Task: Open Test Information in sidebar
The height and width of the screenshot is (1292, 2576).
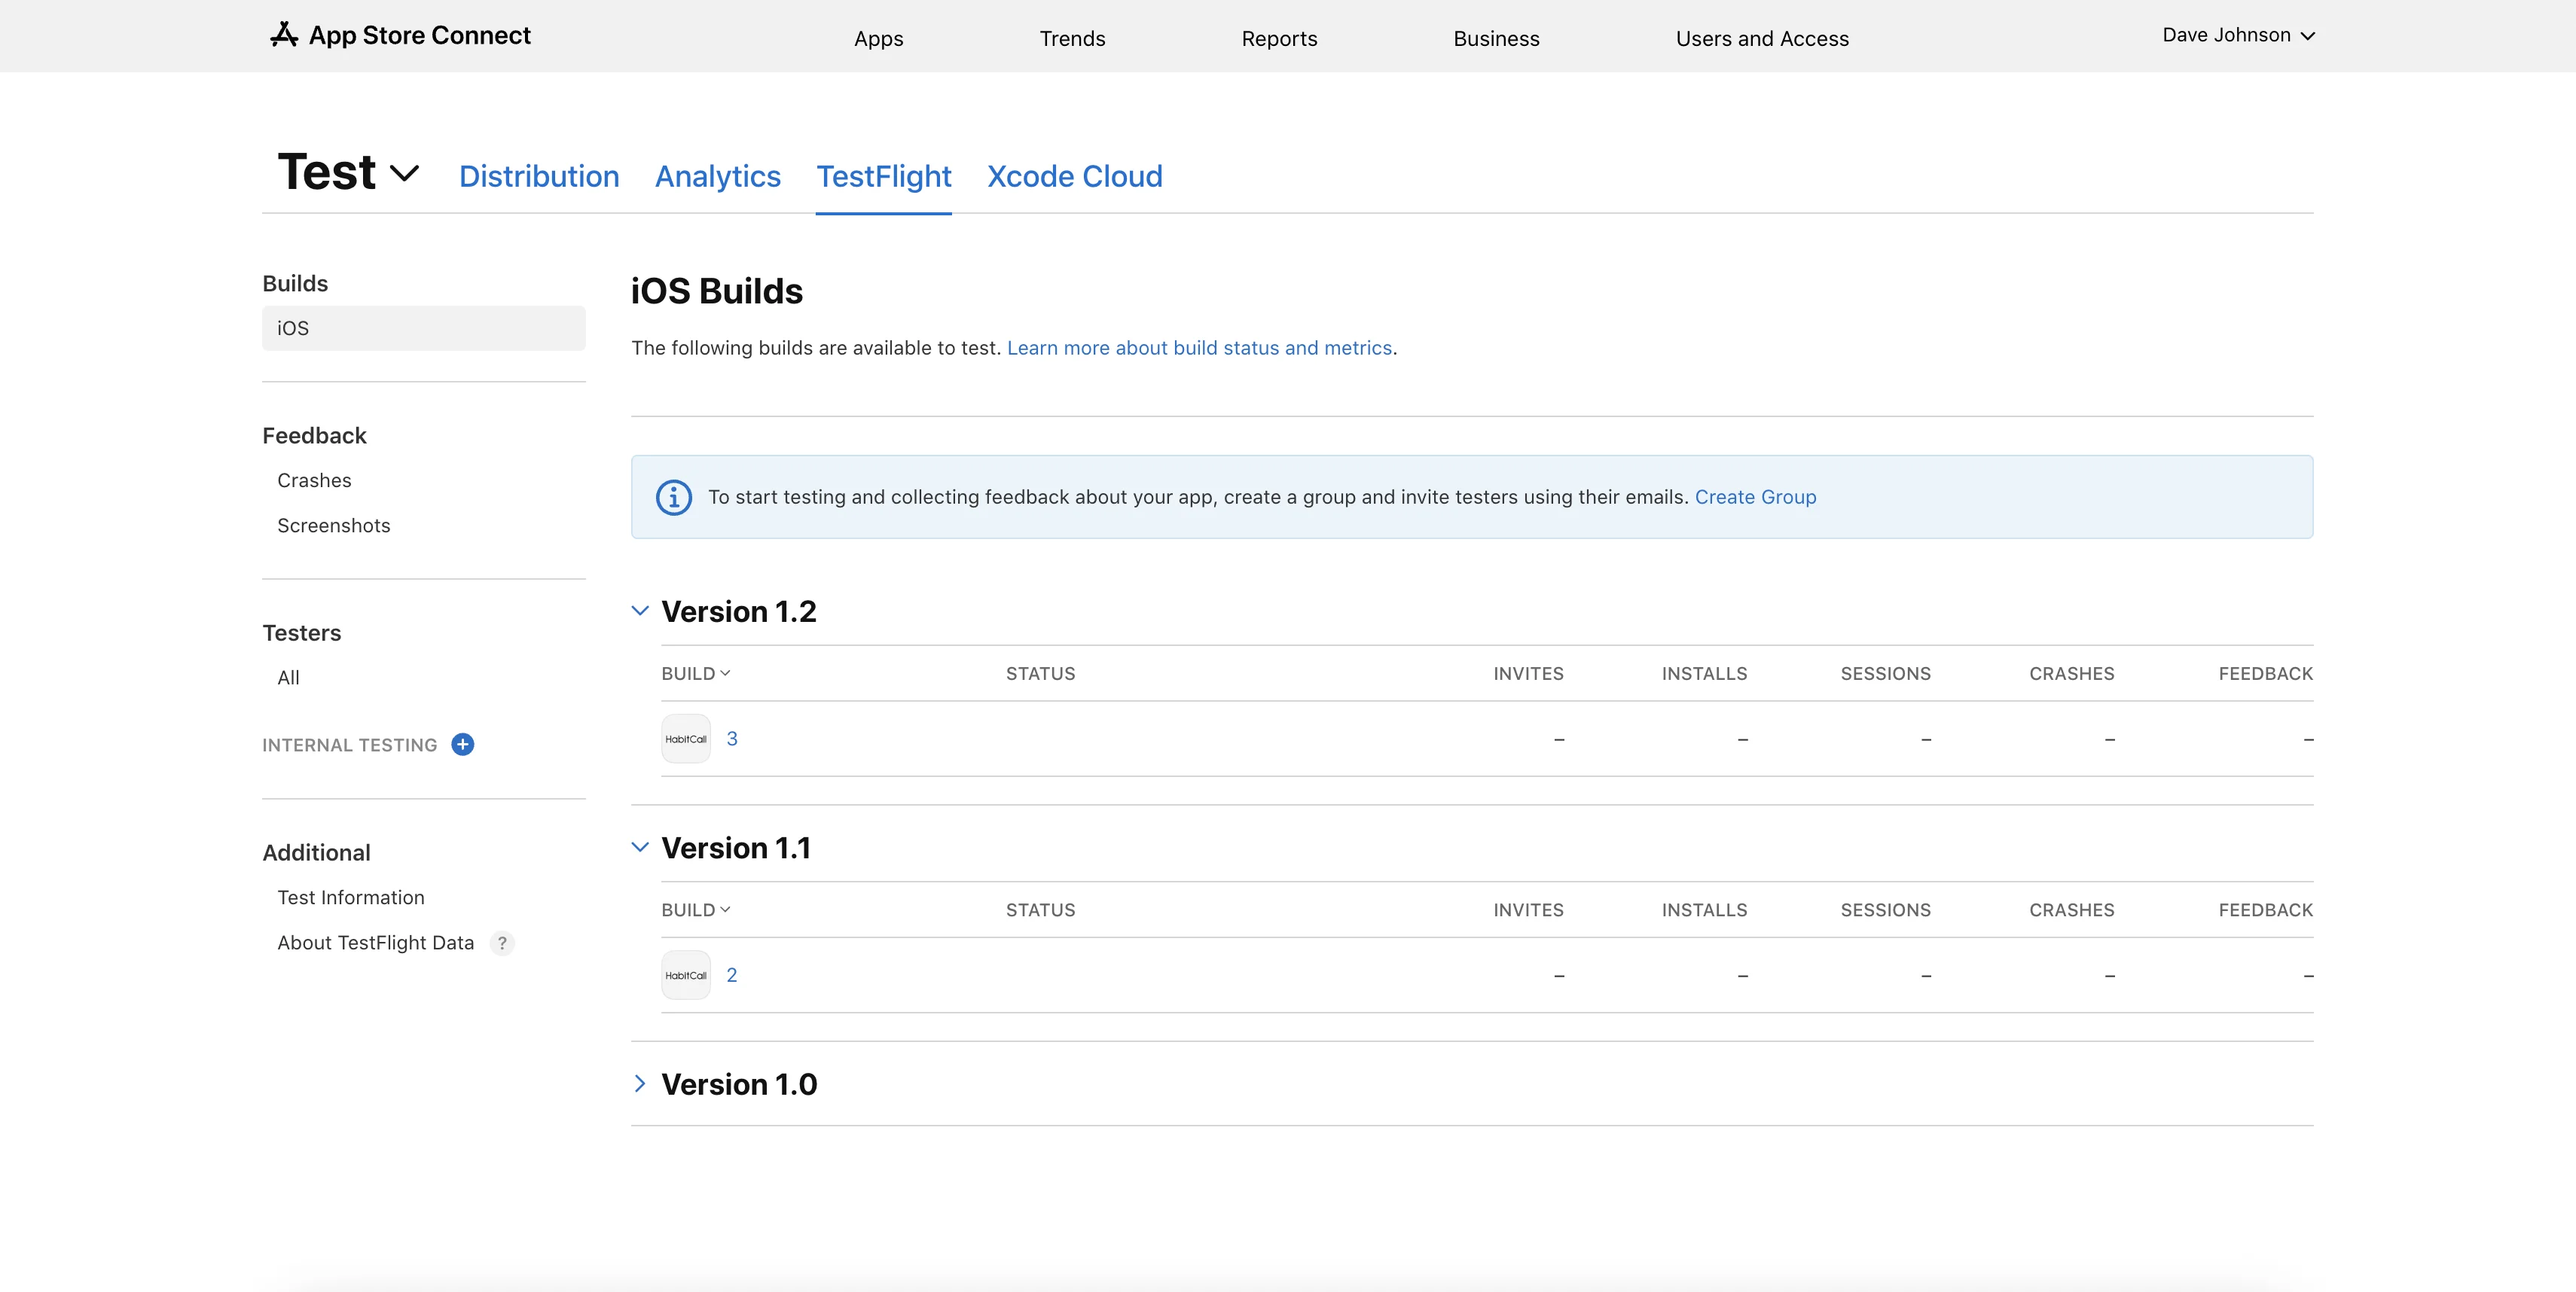Action: [x=351, y=897]
